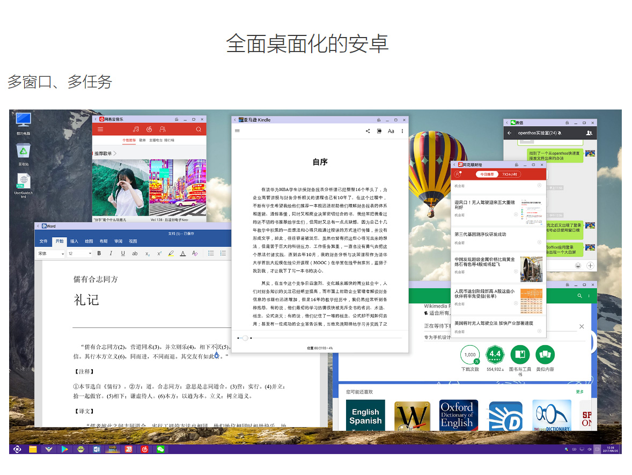Insert a bulleted list in Word

click(211, 253)
